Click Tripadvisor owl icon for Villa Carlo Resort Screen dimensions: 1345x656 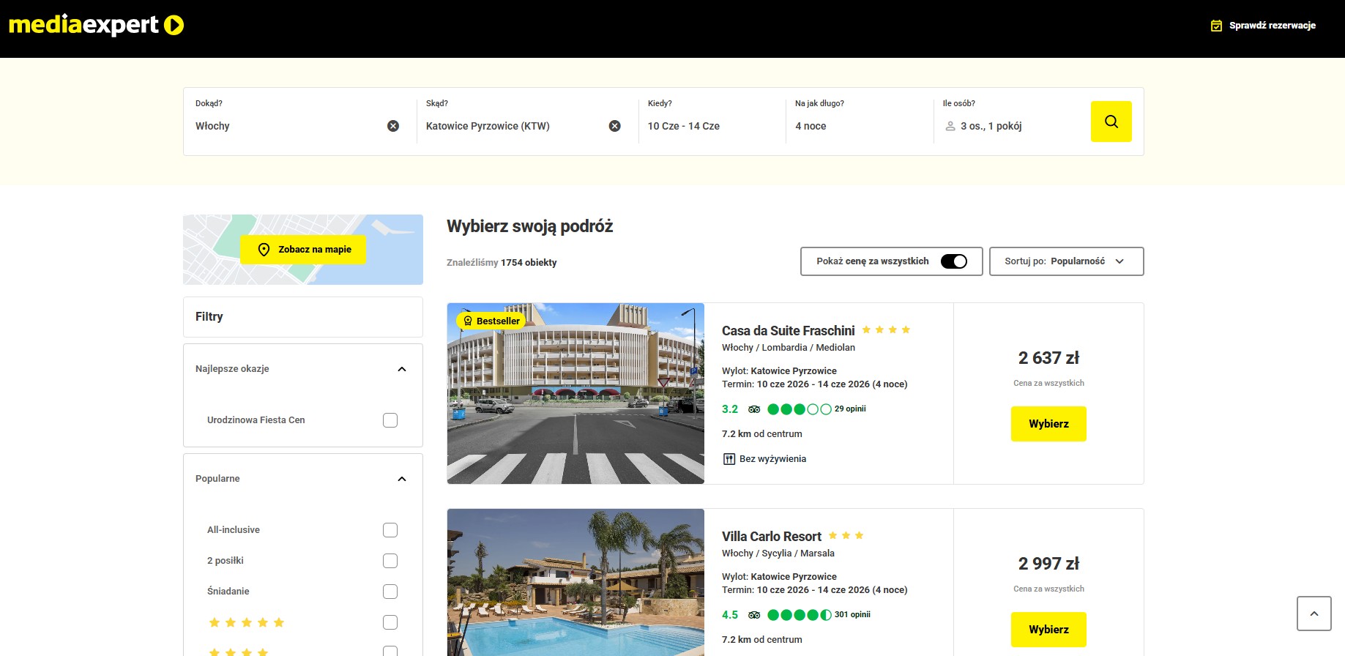(754, 615)
